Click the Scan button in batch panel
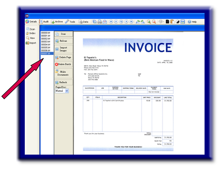Screen dimensions: 223x171 click(63, 34)
